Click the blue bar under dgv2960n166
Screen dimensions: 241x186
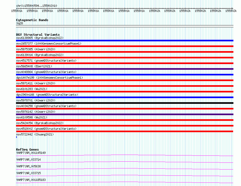pyautogui.click(x=125, y=97)
